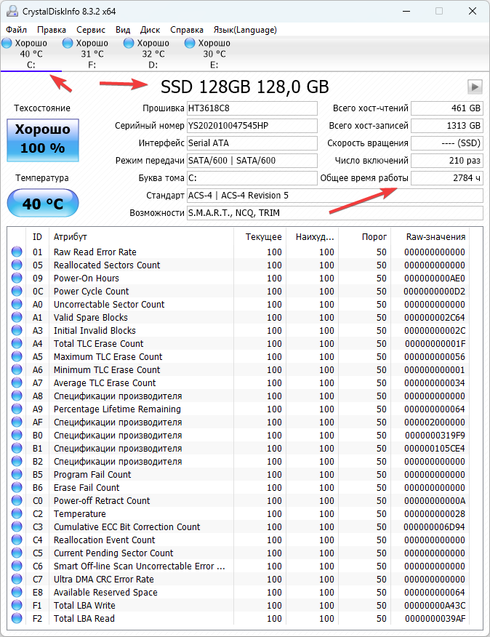
Task: Click status orb of Percentage Lifetime Remaining
Action: click(x=17, y=409)
